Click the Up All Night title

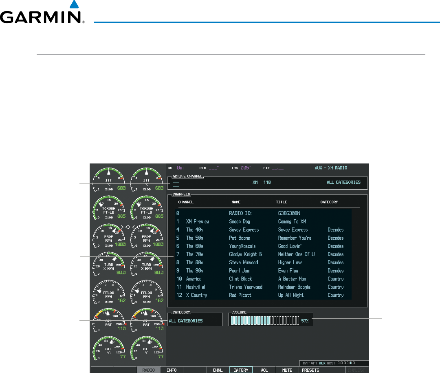tap(291, 295)
